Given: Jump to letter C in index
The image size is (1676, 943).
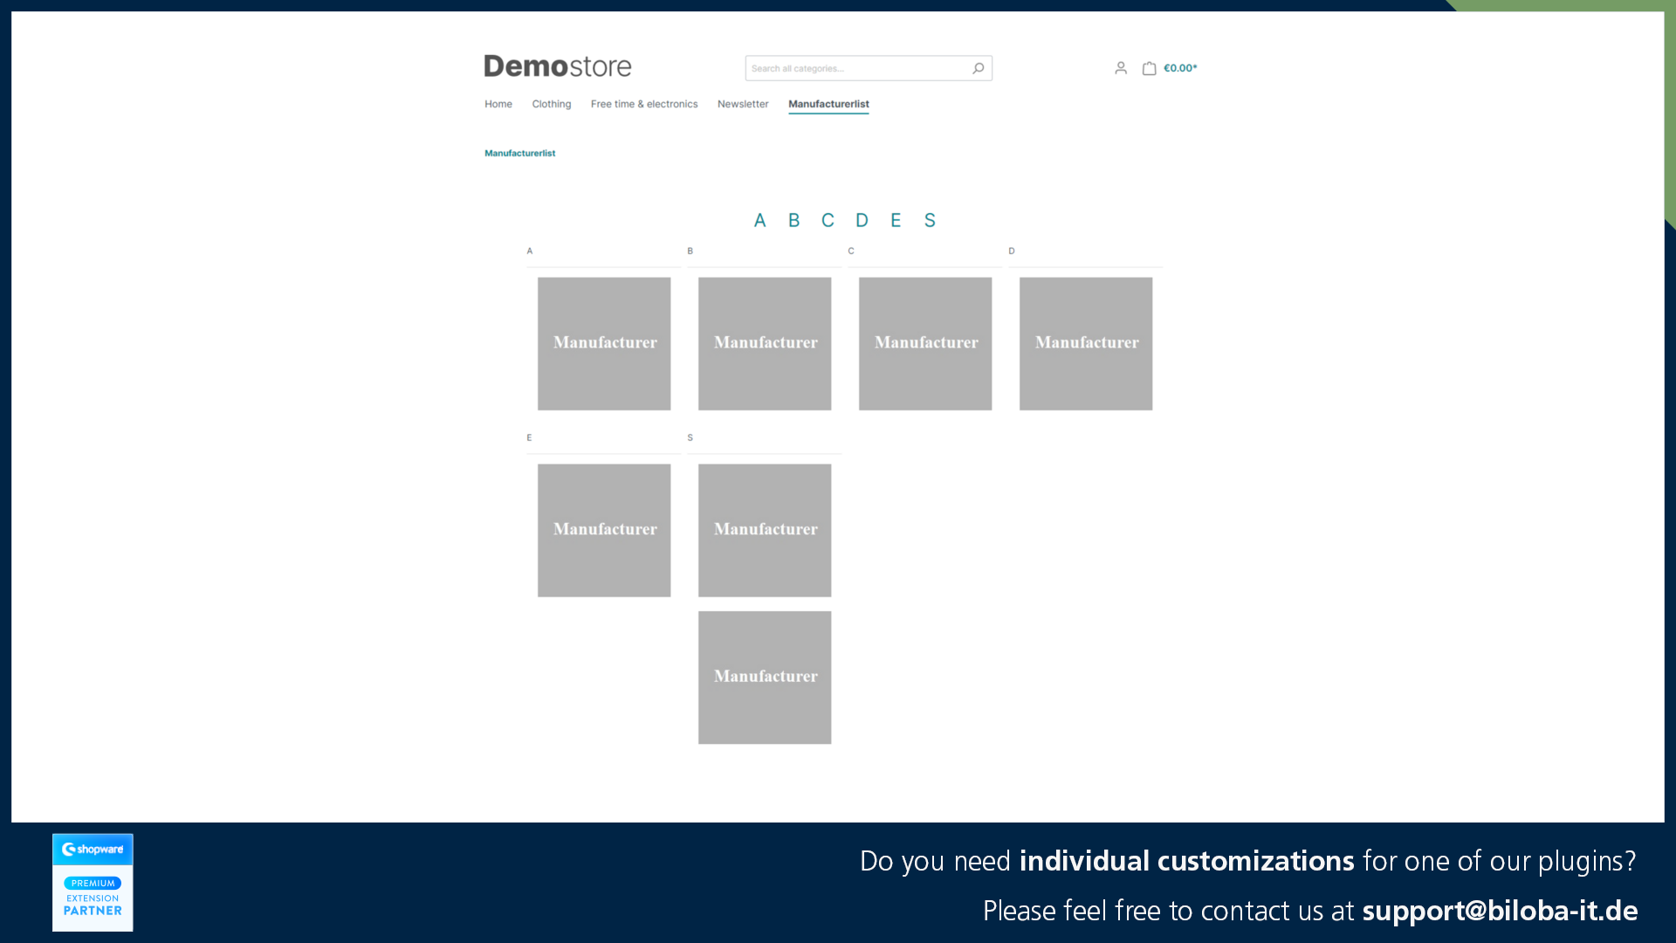Looking at the screenshot, I should point(828,220).
